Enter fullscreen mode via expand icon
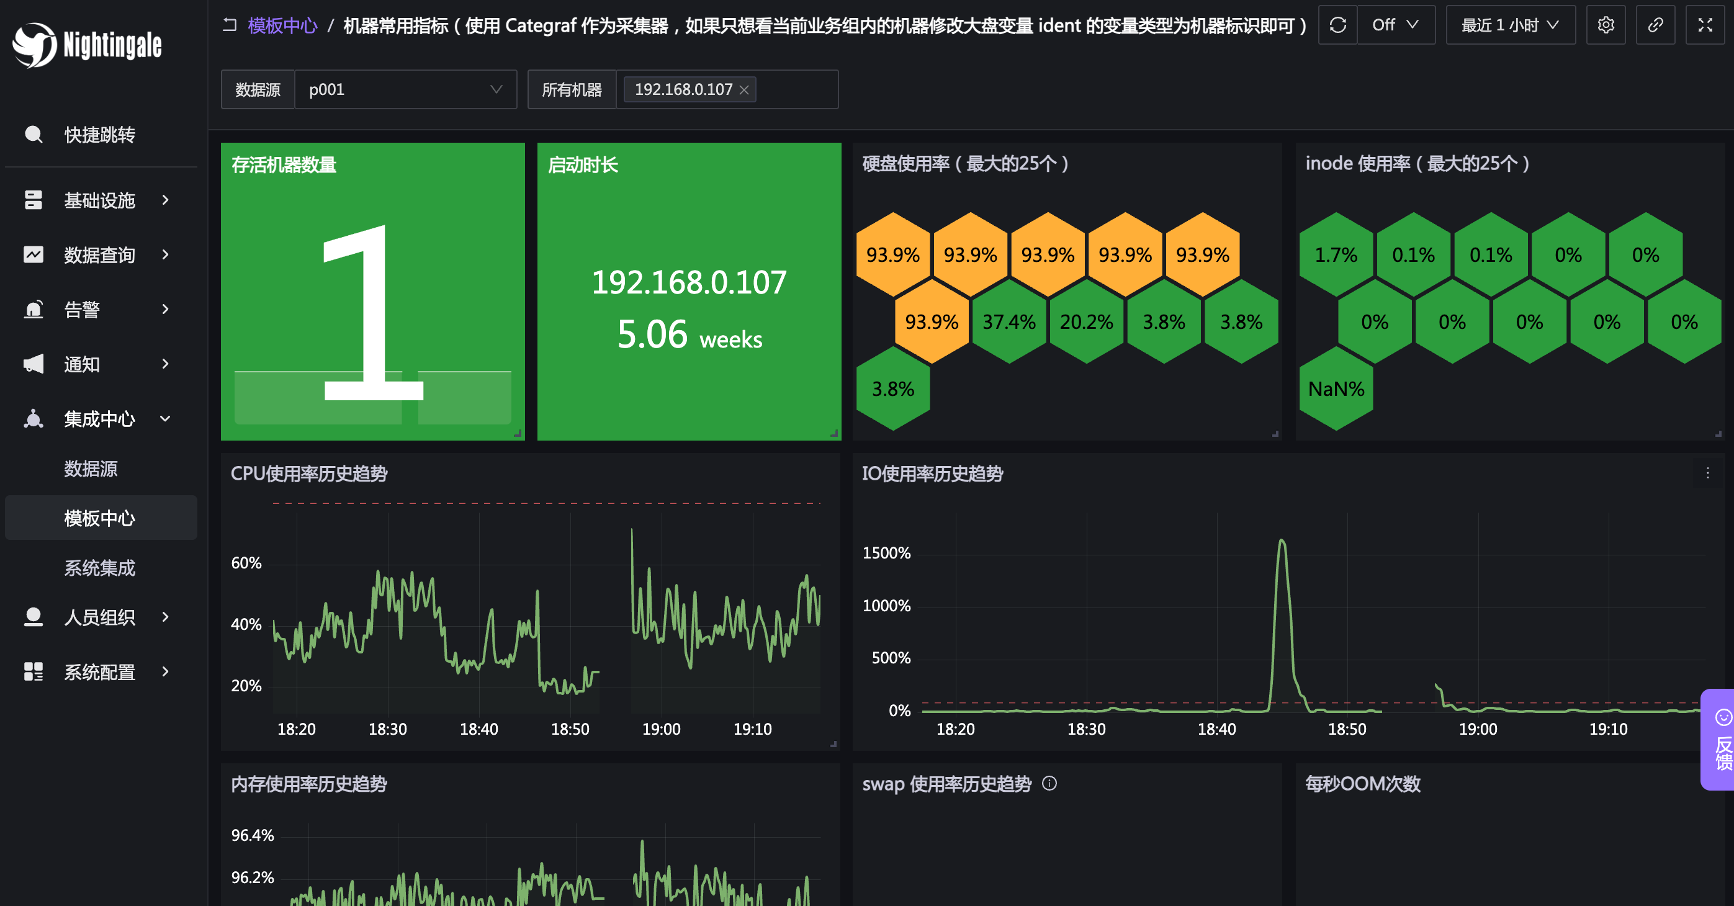 pos(1705,25)
